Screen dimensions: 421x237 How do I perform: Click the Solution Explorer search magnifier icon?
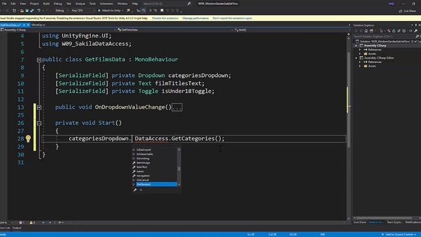pyautogui.click(x=417, y=36)
